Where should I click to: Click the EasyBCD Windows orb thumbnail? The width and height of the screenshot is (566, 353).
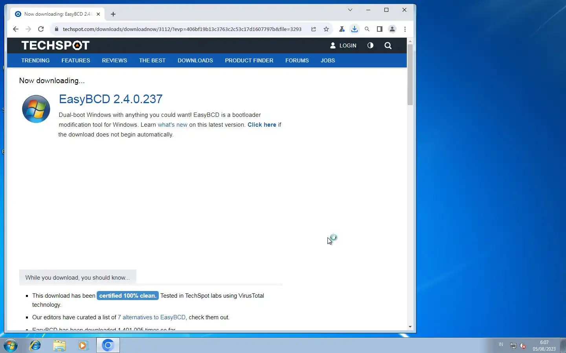tap(36, 109)
